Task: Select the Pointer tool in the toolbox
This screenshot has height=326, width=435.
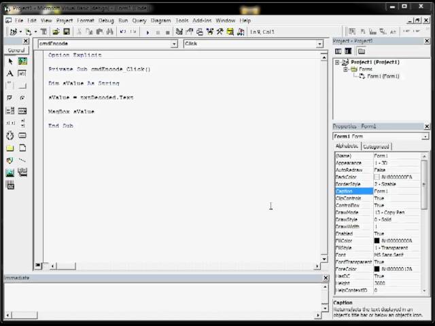Action: point(10,61)
